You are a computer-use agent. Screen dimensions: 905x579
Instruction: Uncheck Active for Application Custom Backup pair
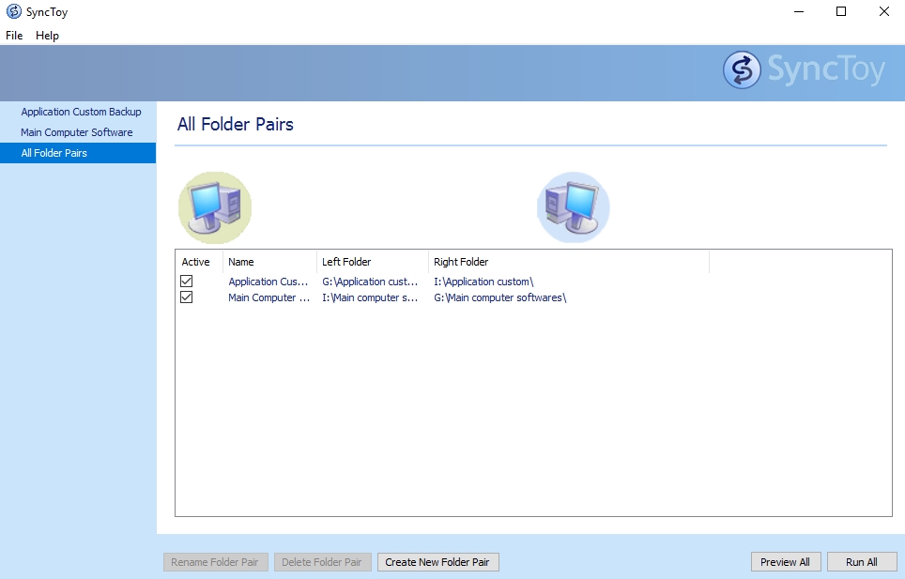187,281
